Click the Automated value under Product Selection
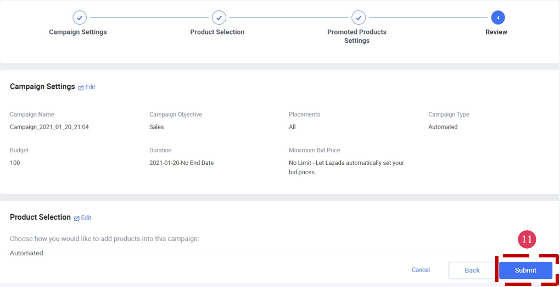 click(26, 253)
